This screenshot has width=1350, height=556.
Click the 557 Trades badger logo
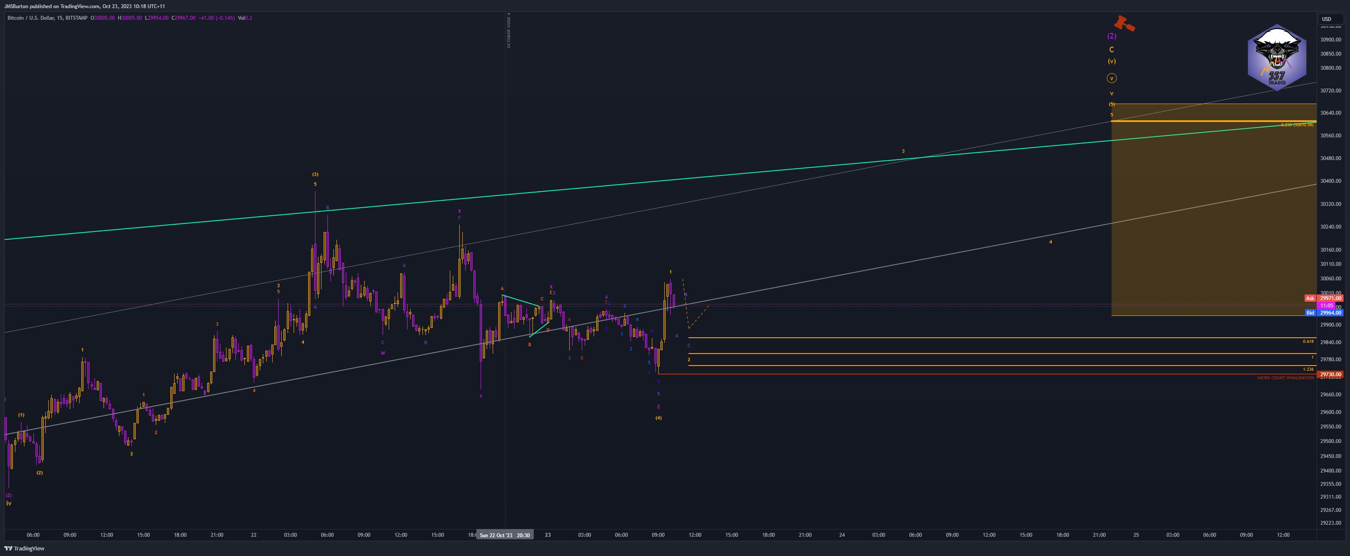tap(1277, 58)
